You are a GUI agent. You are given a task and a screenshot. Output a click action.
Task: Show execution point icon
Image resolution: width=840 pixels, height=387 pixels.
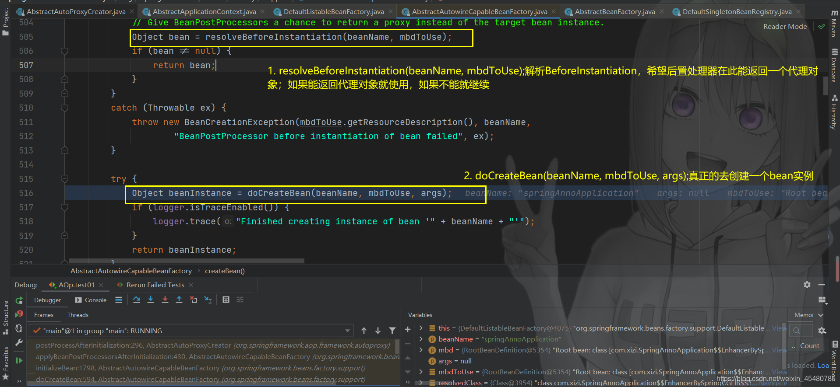[x=118, y=300]
